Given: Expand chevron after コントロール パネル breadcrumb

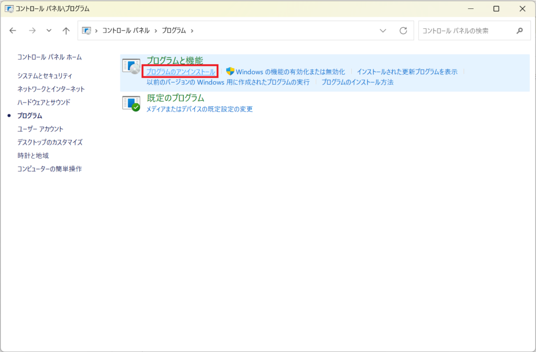Looking at the screenshot, I should [x=156, y=31].
